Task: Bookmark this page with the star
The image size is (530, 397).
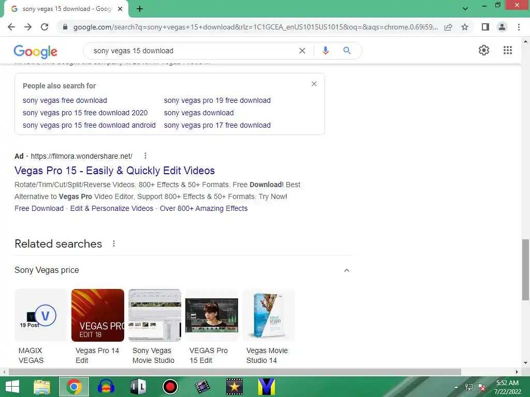Action: click(x=465, y=27)
